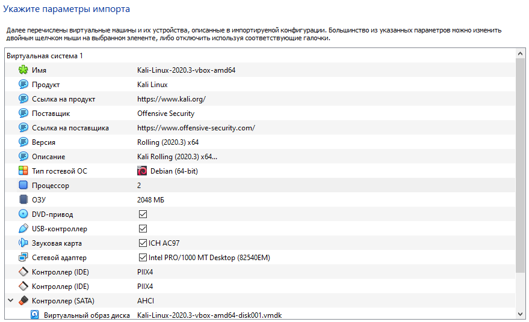This screenshot has height=322, width=529.
Task: Click the green star icon beside Имя
Action: 23,70
